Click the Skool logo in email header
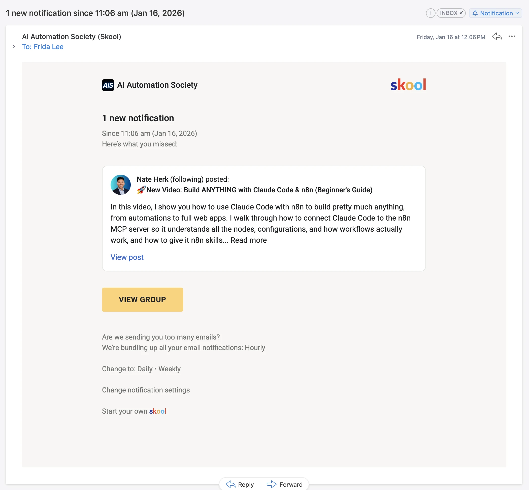This screenshot has height=490, width=529. [x=408, y=85]
